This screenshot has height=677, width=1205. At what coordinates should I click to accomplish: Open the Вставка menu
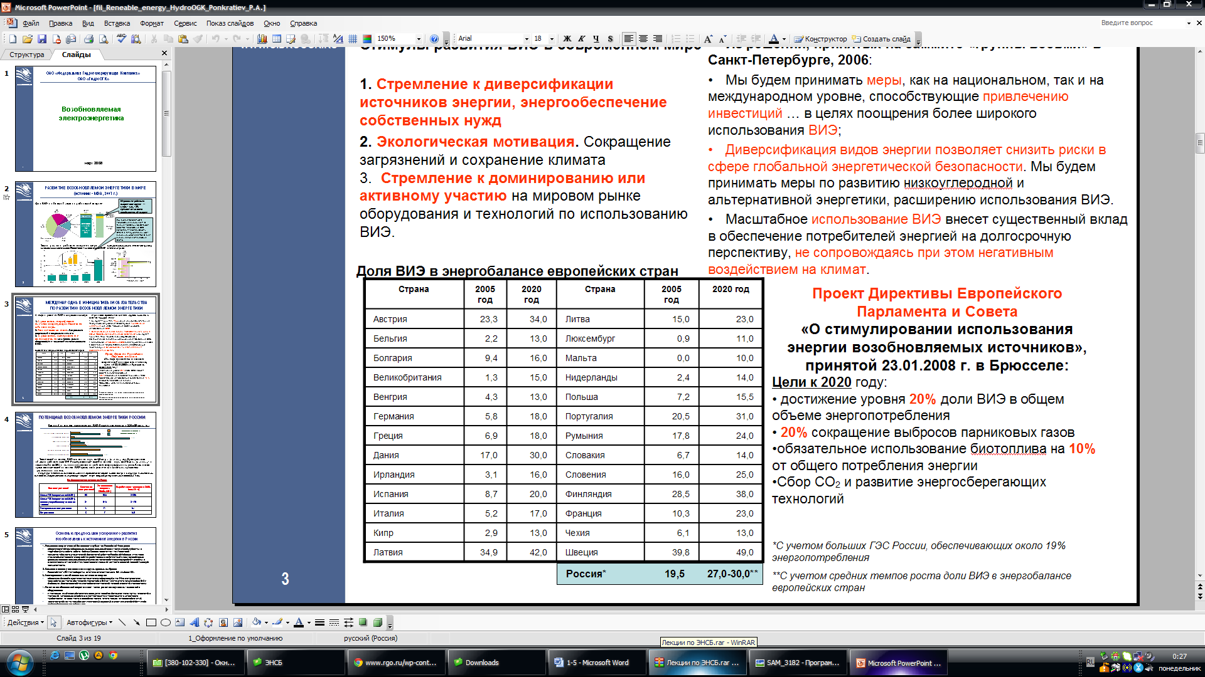click(x=117, y=23)
